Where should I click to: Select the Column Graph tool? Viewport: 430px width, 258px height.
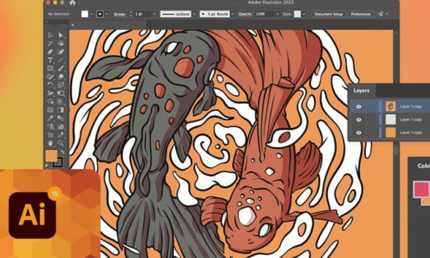pyautogui.click(x=60, y=126)
